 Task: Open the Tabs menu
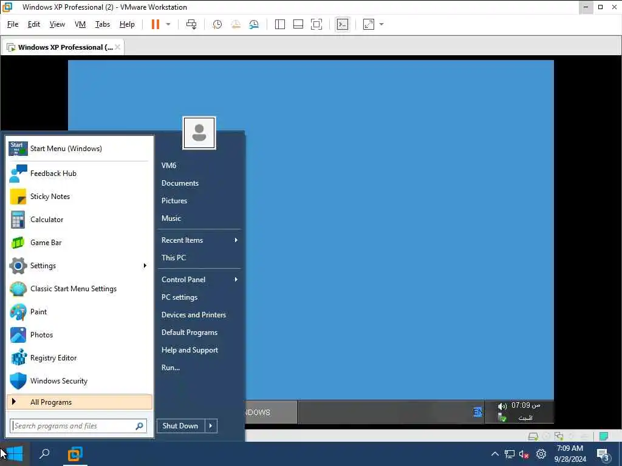click(x=102, y=24)
